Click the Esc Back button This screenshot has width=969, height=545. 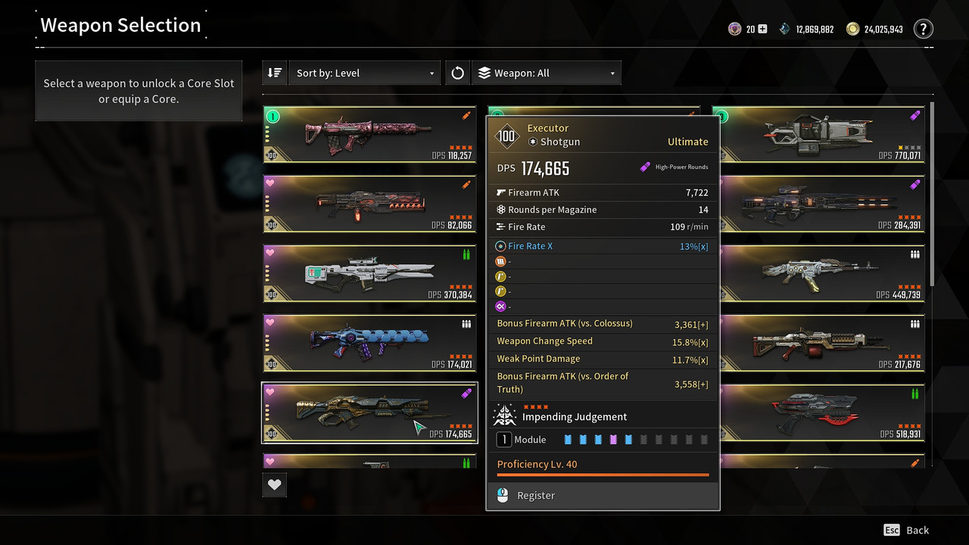click(x=906, y=530)
